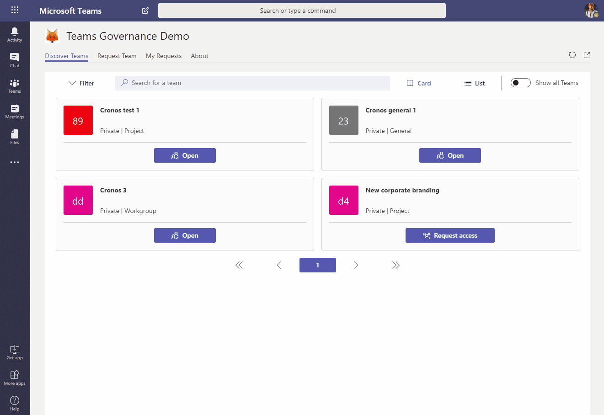Open the Activity bell in sidebar
Screen dimensions: 604x415
coord(15,34)
